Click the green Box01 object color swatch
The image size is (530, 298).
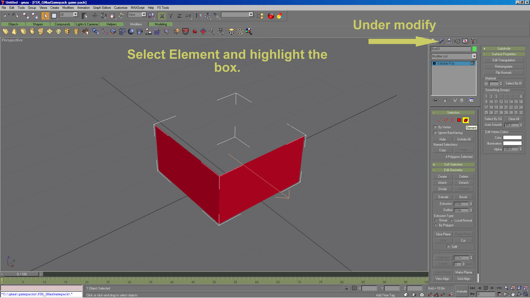(474, 49)
